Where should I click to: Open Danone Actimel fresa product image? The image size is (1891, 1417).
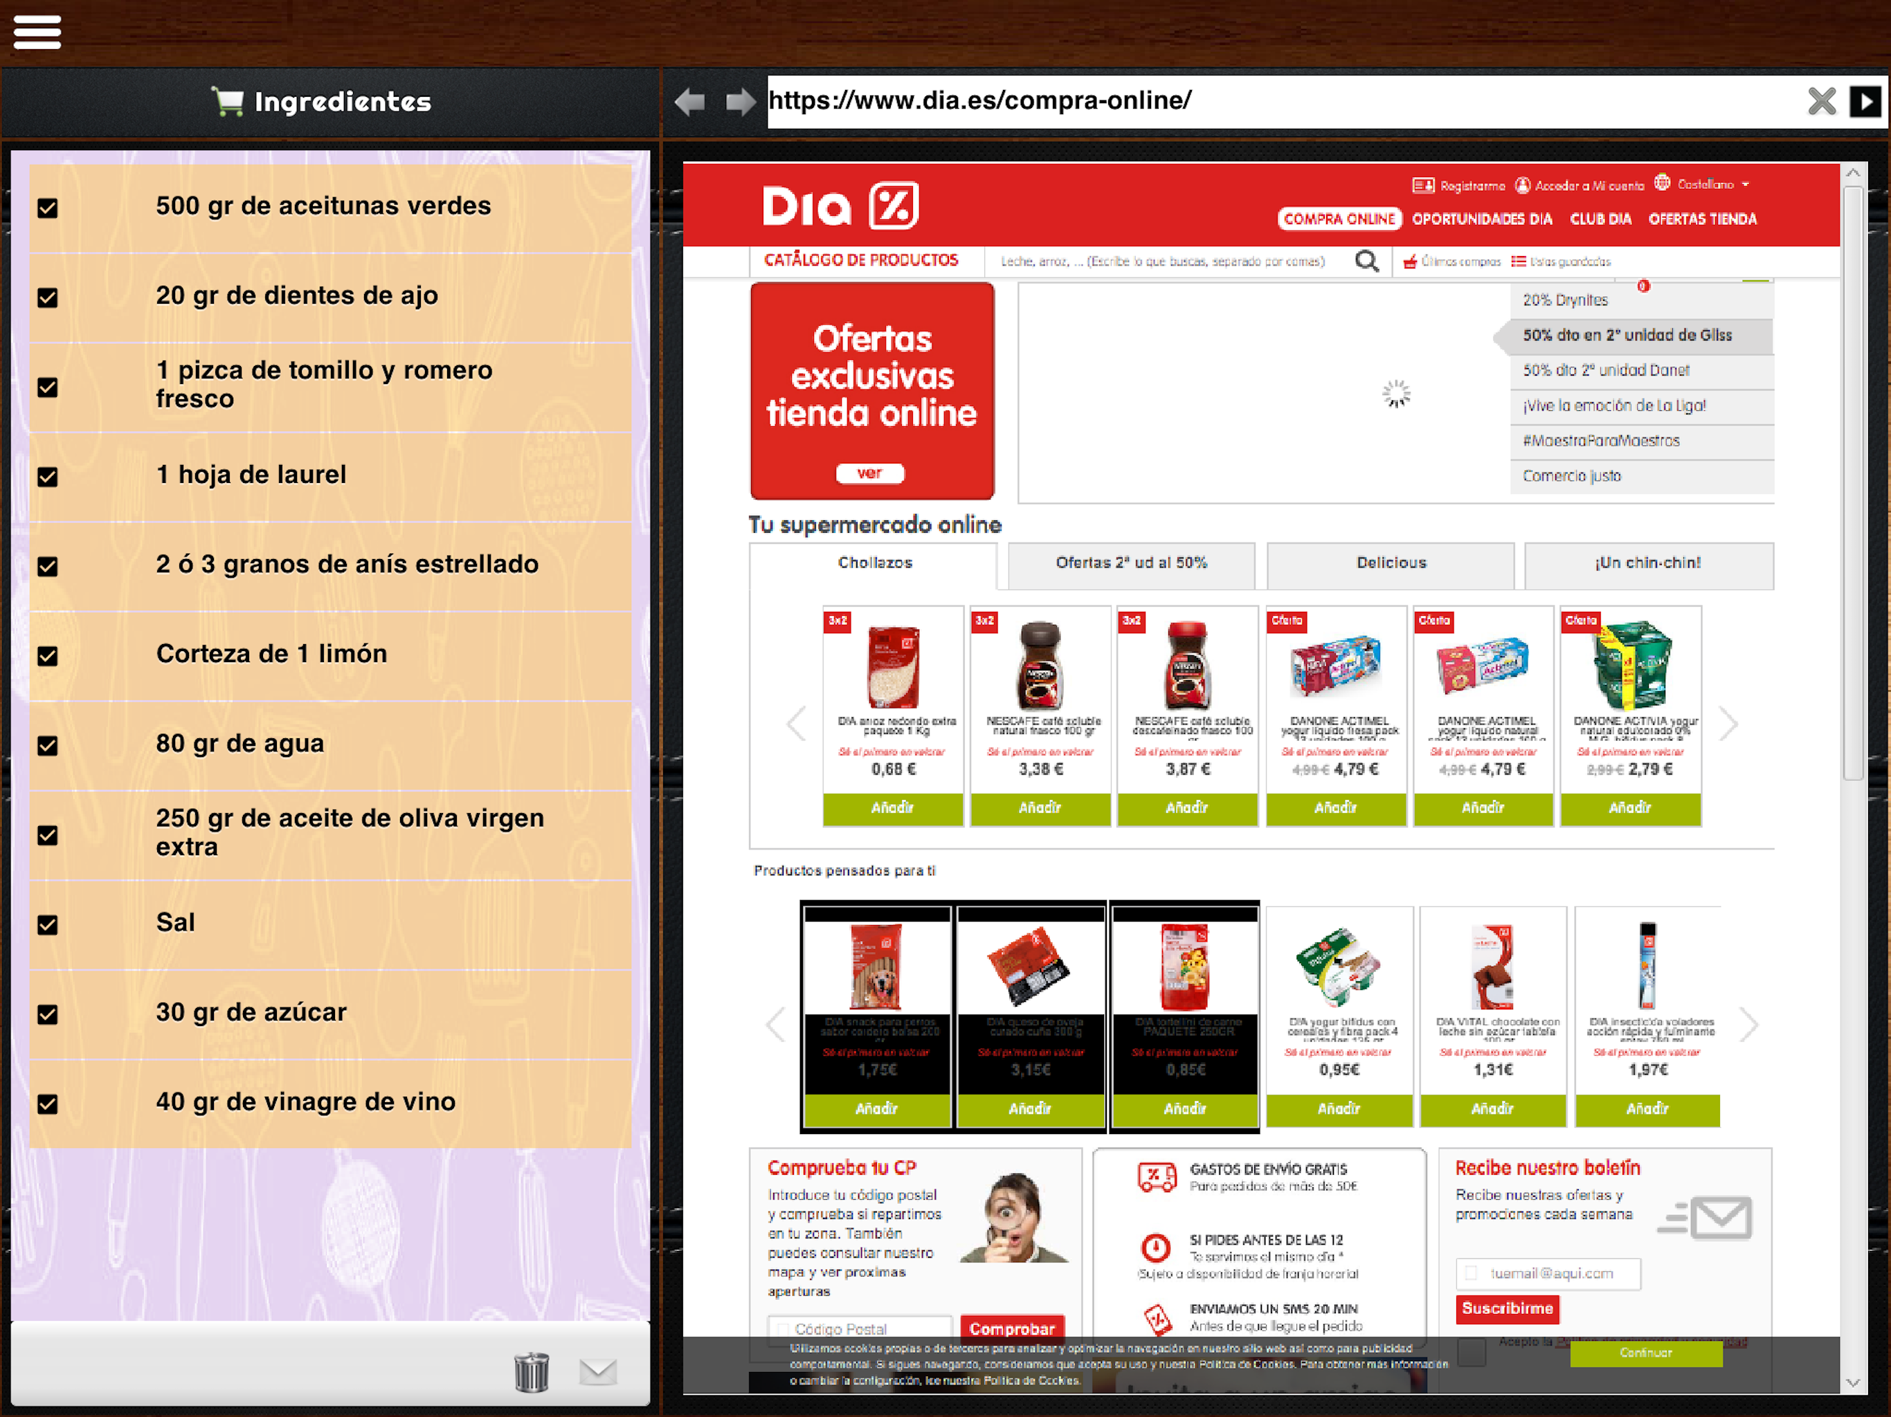pos(1335,666)
